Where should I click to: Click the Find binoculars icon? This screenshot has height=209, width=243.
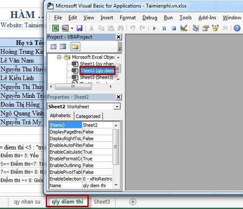(121, 28)
